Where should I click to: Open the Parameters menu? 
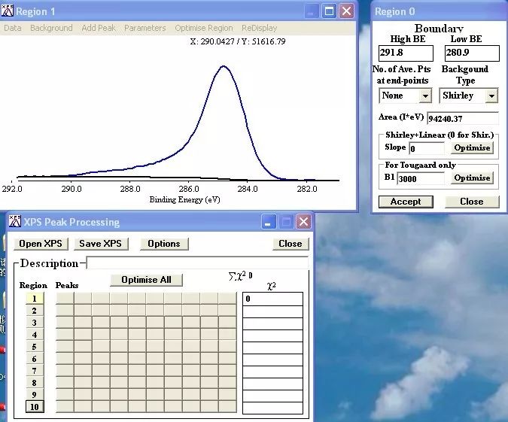click(144, 28)
